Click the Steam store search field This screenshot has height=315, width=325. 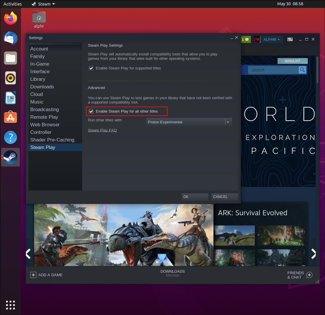(273, 70)
